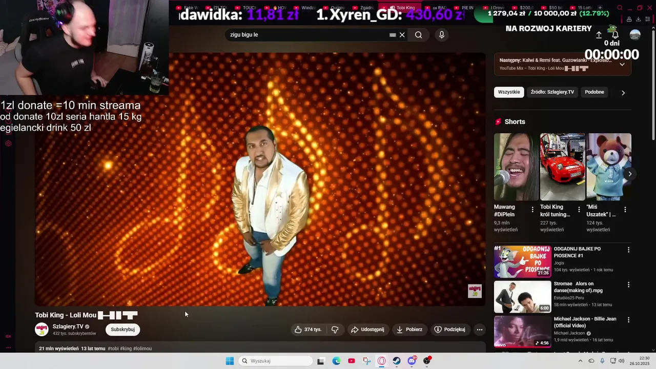Open YouTube app from taskbar
Screen dimensions: 656x369
(351, 361)
